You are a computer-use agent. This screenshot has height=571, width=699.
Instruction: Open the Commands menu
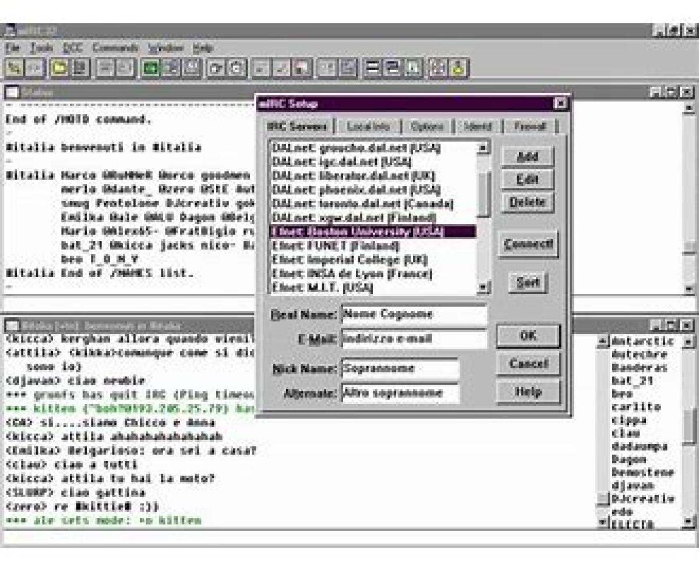115,48
